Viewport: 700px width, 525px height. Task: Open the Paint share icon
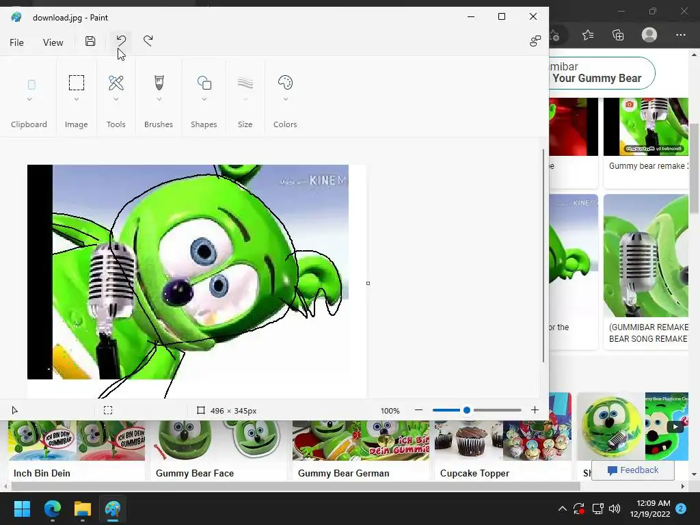[x=535, y=42]
